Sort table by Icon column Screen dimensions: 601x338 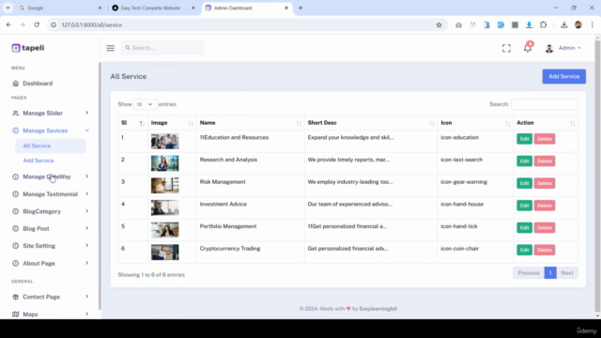tap(475, 123)
